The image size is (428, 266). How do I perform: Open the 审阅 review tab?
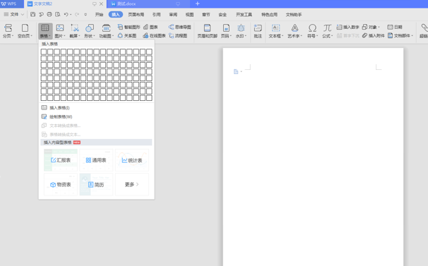coord(173,14)
